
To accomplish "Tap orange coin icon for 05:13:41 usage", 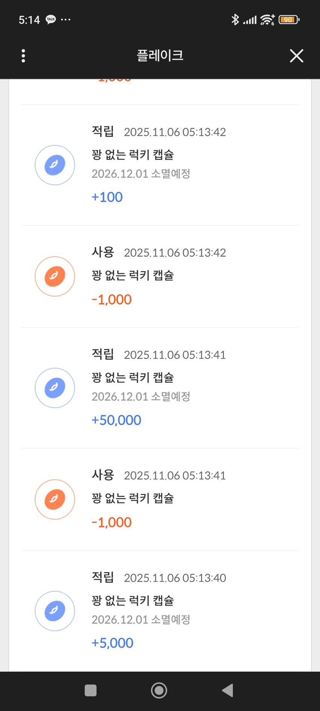I will (55, 499).
